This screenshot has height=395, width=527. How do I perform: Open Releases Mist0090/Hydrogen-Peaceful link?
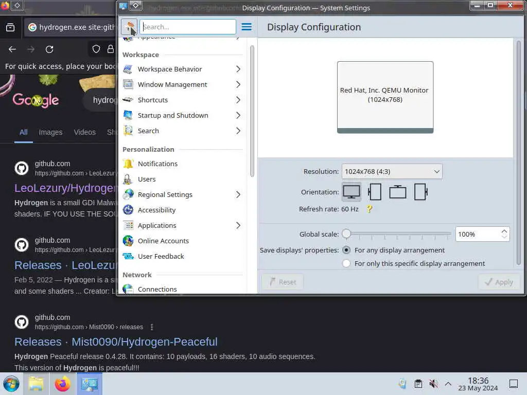(x=116, y=342)
